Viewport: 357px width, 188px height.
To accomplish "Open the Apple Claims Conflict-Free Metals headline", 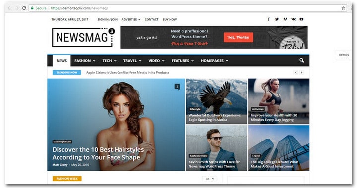I will 127,73.
